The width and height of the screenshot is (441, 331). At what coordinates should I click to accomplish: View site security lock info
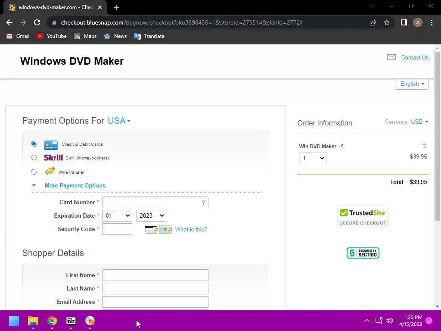coord(54,22)
